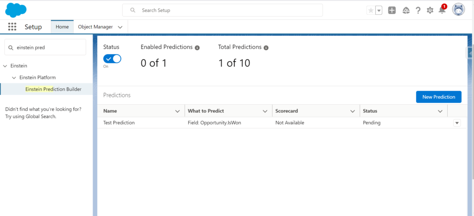The width and height of the screenshot is (474, 216).
Task: Turn off the Status toggle
Action: (x=112, y=58)
